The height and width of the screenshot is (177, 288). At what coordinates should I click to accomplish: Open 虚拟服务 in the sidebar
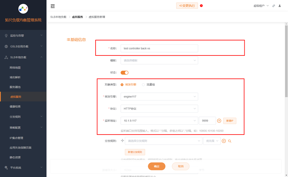click(23, 97)
